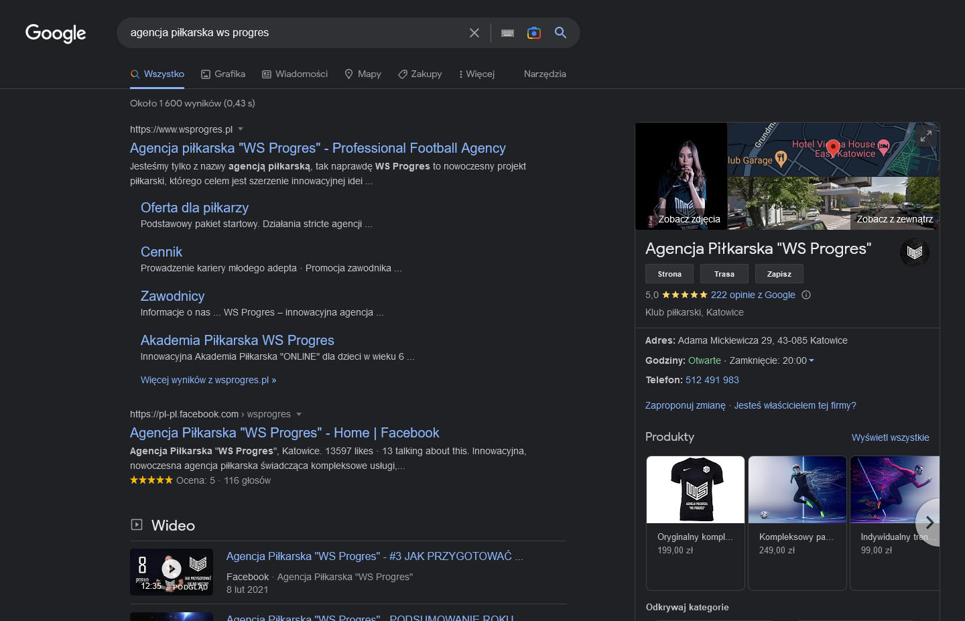Click the WS Progres logo in knowledge panel
This screenshot has width=965, height=621.
pyautogui.click(x=915, y=252)
